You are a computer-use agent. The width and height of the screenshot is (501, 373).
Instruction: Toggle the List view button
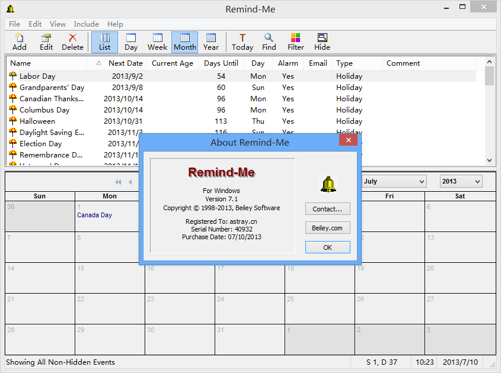click(104, 42)
